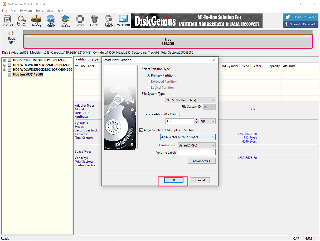Expand the HD0 ST1000DM010 disk tree node
This screenshot has height=241, width=320.
4,60
